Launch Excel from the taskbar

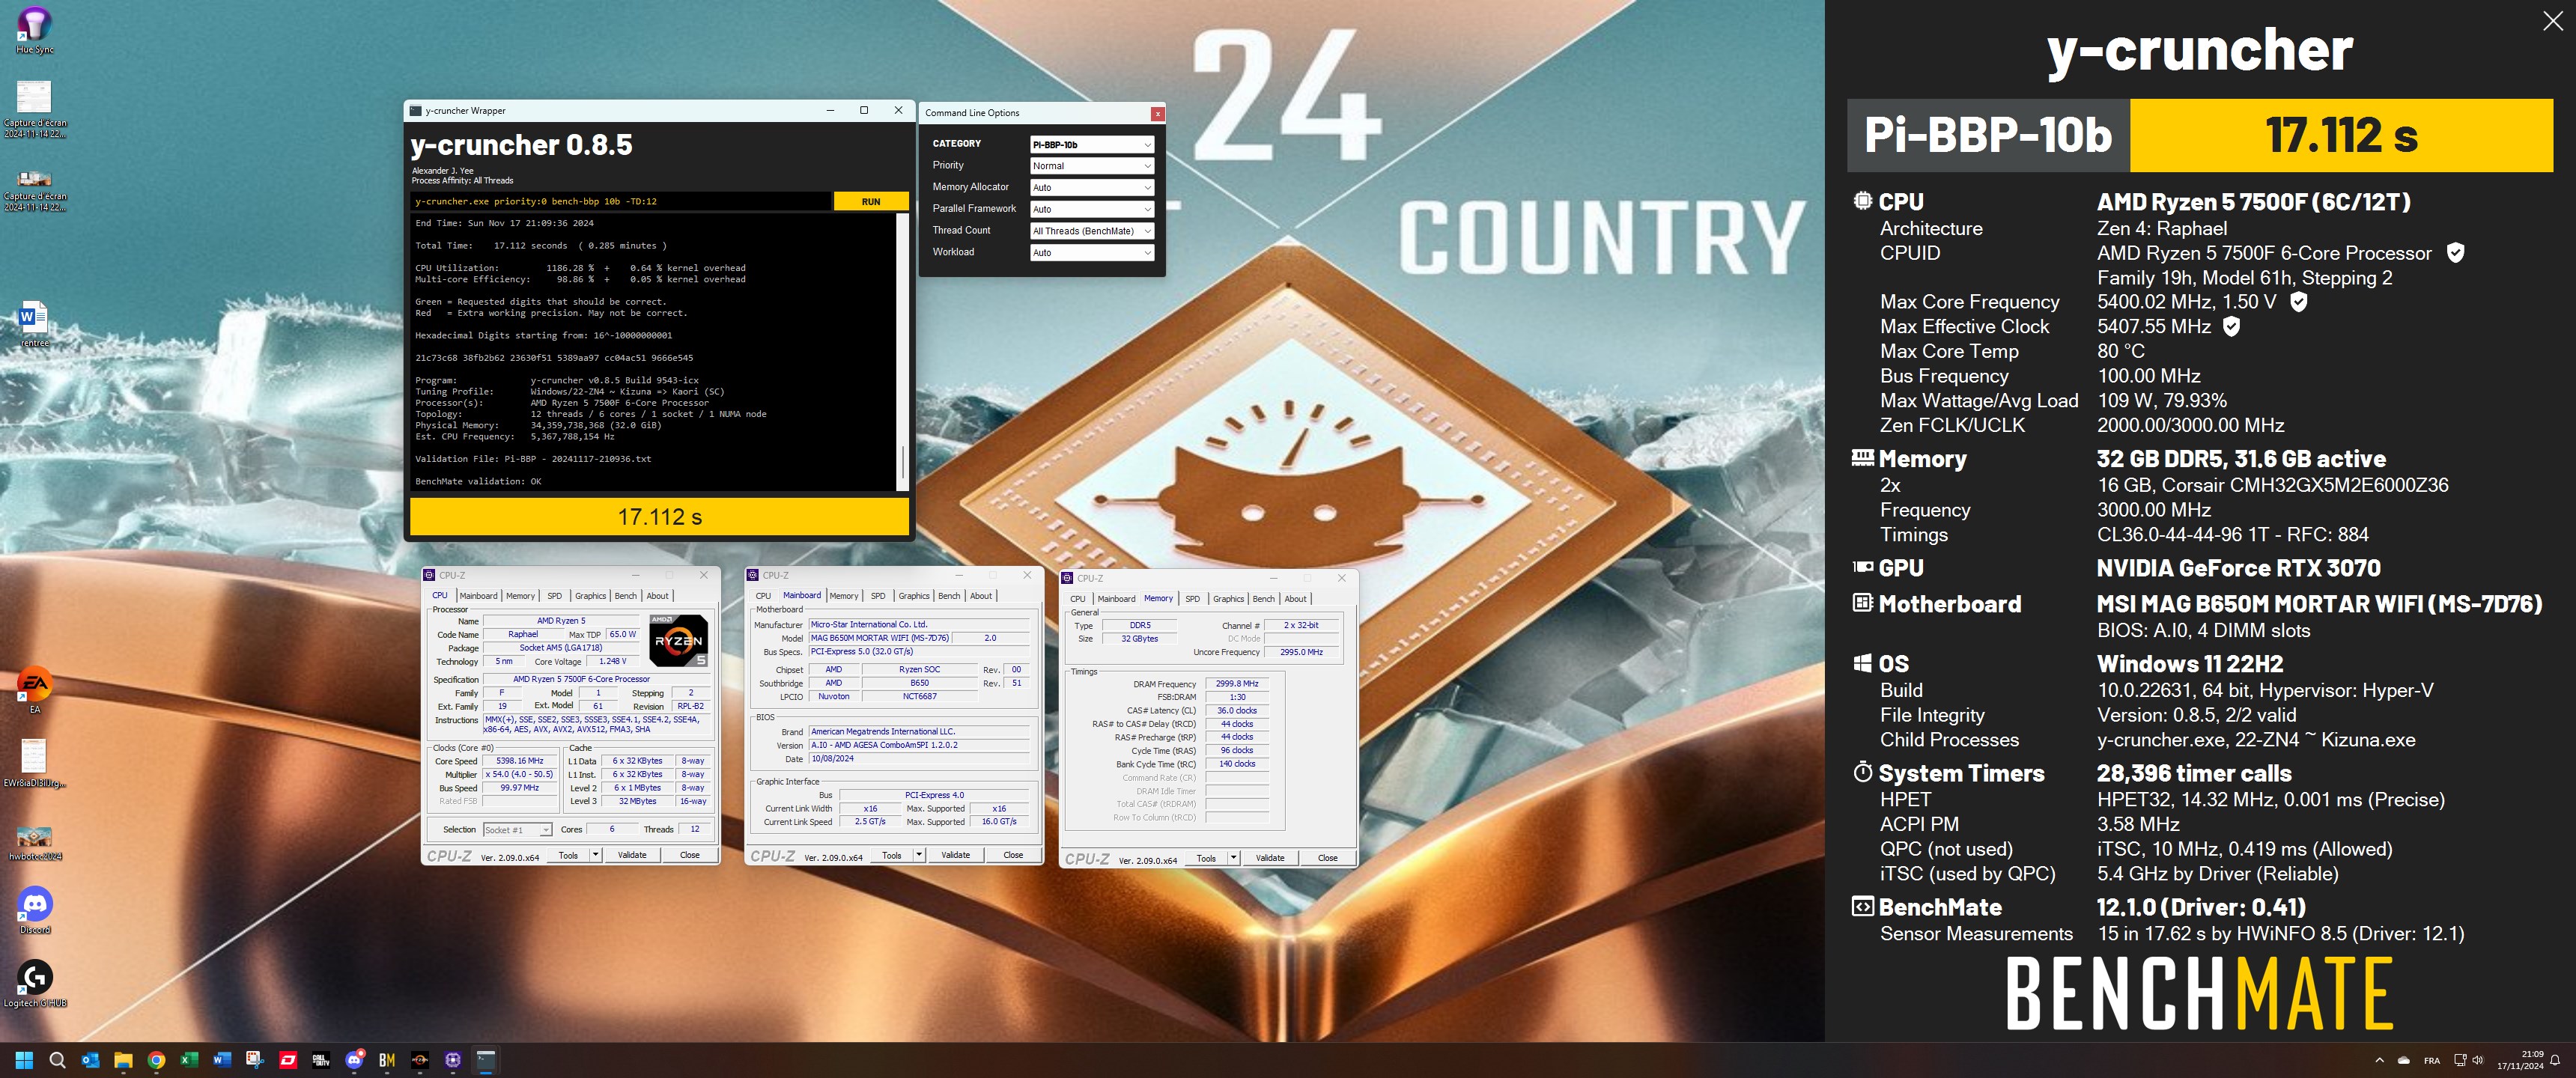[x=189, y=1060]
